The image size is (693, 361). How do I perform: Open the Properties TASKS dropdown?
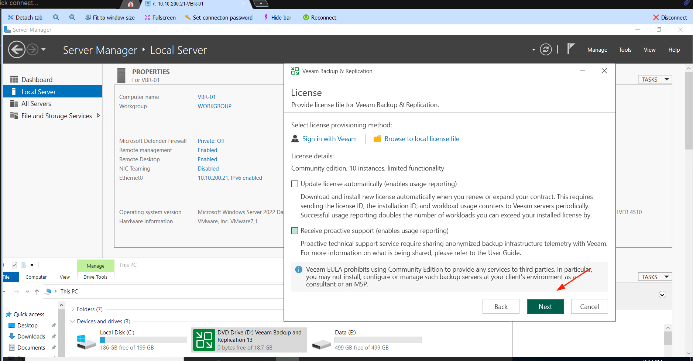point(655,79)
